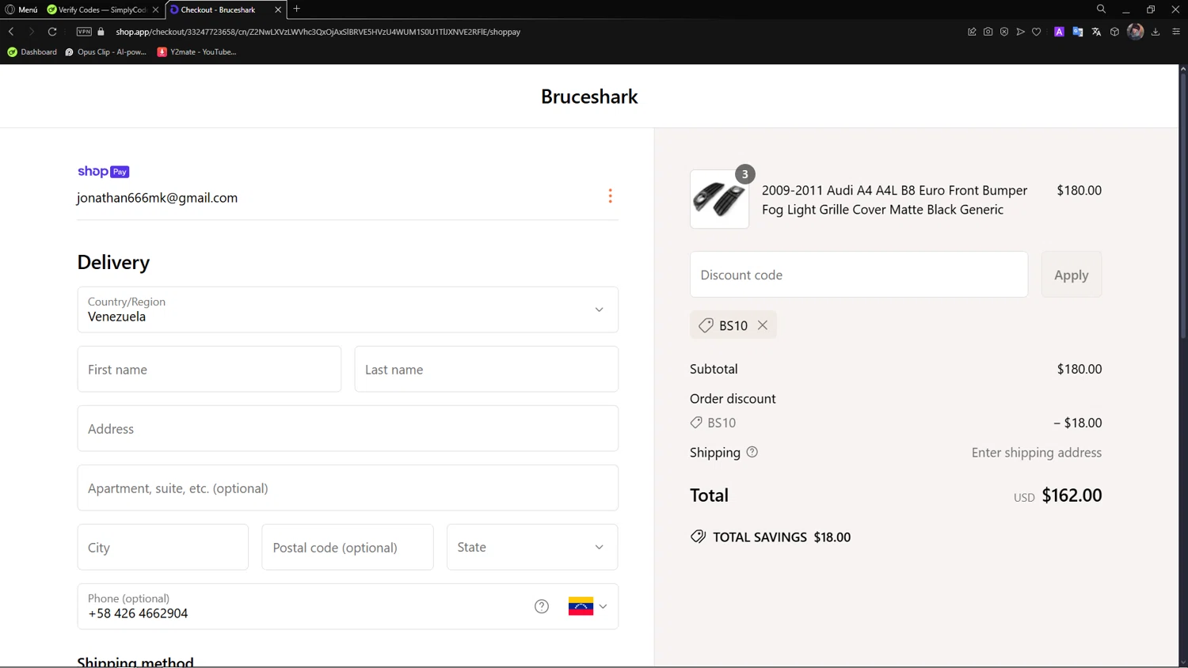Open the search tabs magnifier icon
Image resolution: width=1188 pixels, height=668 pixels.
point(1101,9)
